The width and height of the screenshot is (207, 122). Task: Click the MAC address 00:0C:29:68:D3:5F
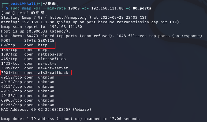(51, 110)
